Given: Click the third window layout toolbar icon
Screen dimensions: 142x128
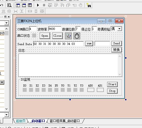Looking at the screenshot, I should point(30,5).
